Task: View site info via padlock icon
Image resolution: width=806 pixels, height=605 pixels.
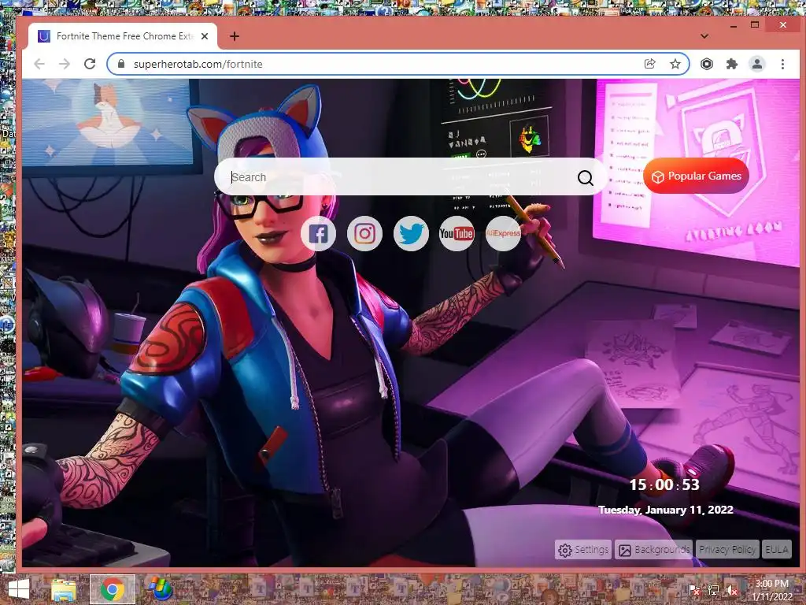Action: [121, 64]
